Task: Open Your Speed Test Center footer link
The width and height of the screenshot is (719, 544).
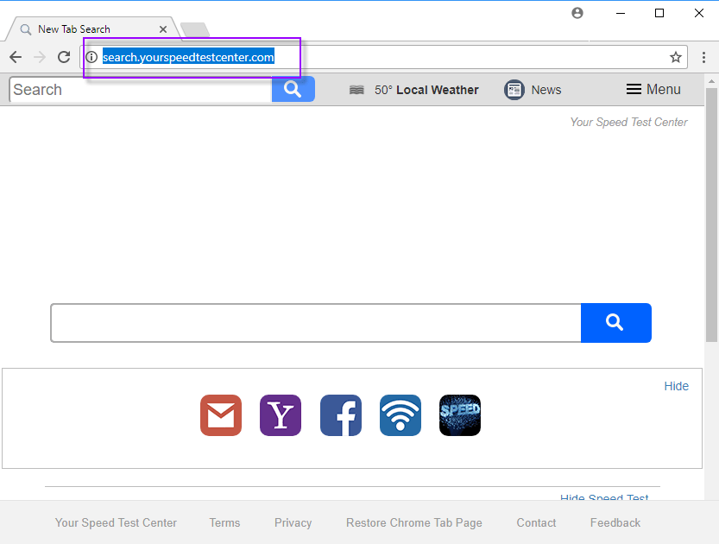Action: click(x=116, y=522)
